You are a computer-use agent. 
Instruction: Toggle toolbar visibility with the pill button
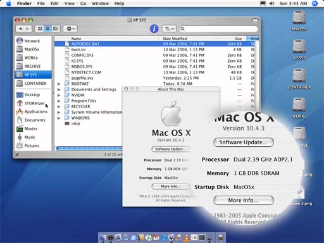255,20
